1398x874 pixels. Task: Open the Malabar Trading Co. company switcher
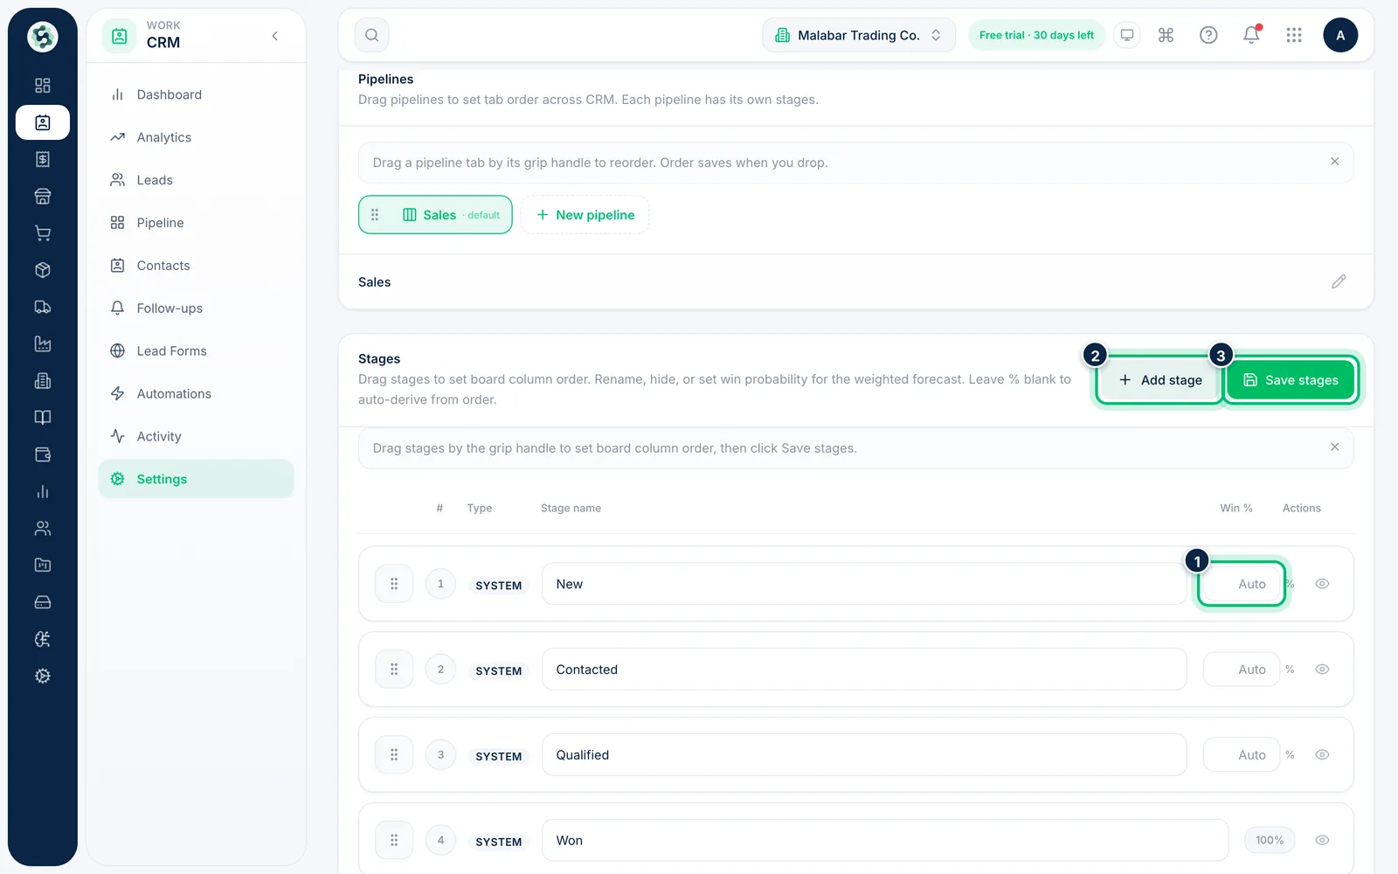[x=859, y=35]
